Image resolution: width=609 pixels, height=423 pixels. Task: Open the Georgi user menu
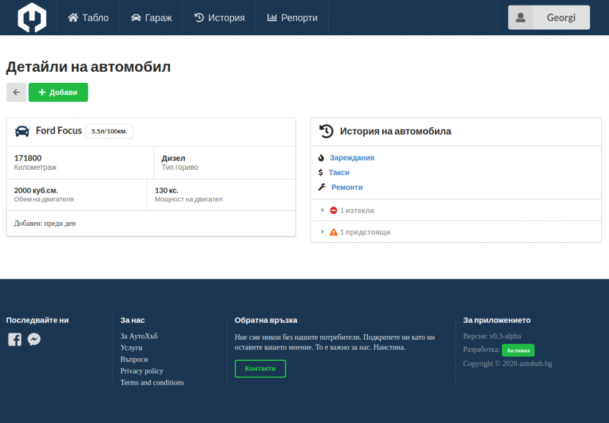pos(549,18)
